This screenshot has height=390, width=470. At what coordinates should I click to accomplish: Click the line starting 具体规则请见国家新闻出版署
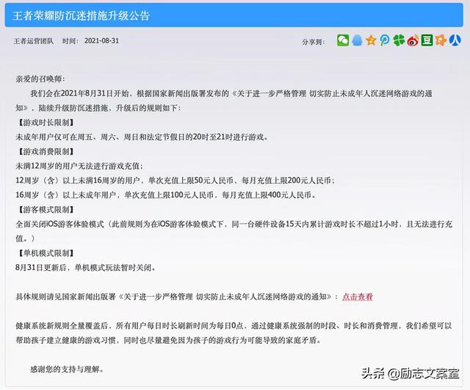(x=194, y=297)
